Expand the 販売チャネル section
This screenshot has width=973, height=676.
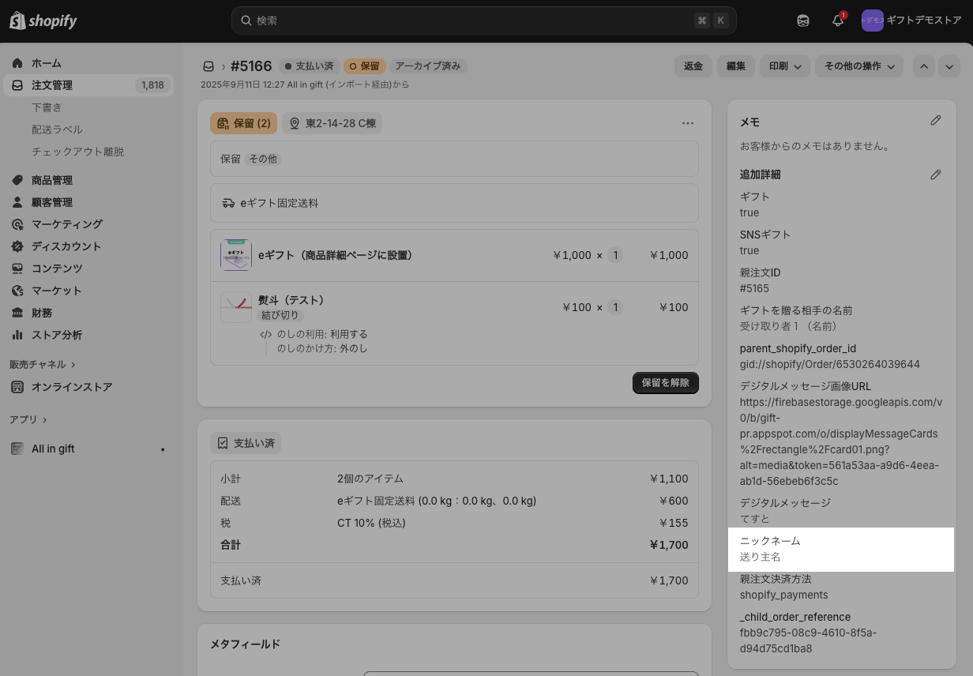(43, 365)
